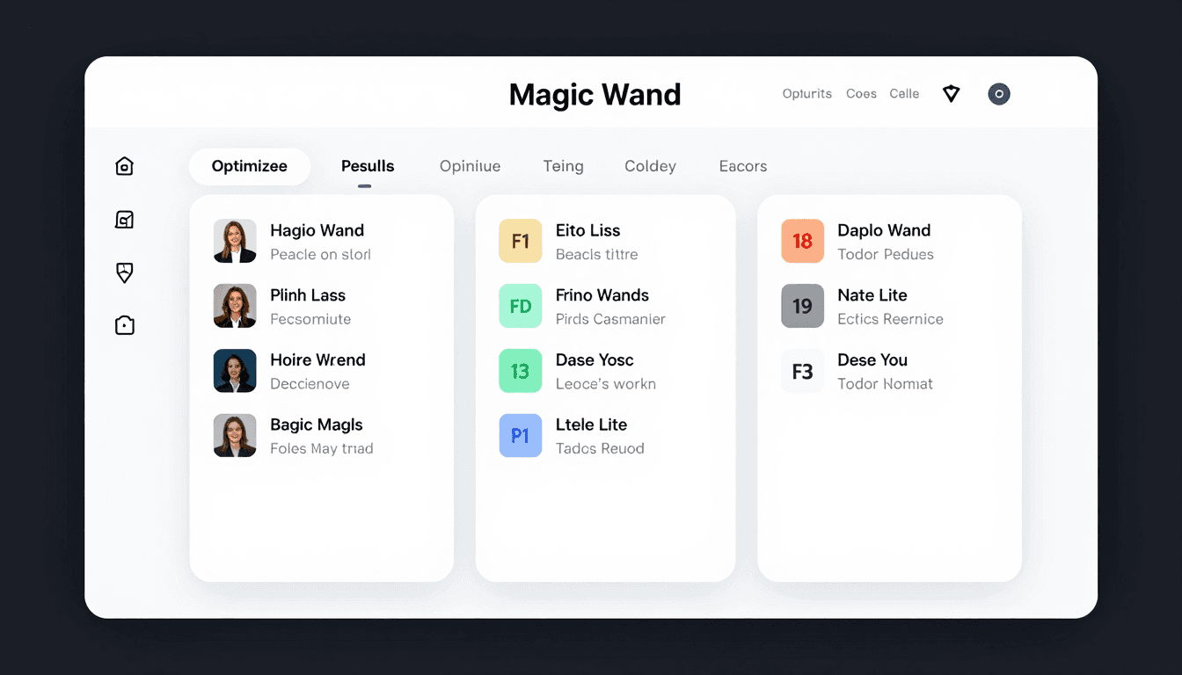The width and height of the screenshot is (1182, 675).
Task: Switch to the Opiniue tab
Action: pos(471,166)
